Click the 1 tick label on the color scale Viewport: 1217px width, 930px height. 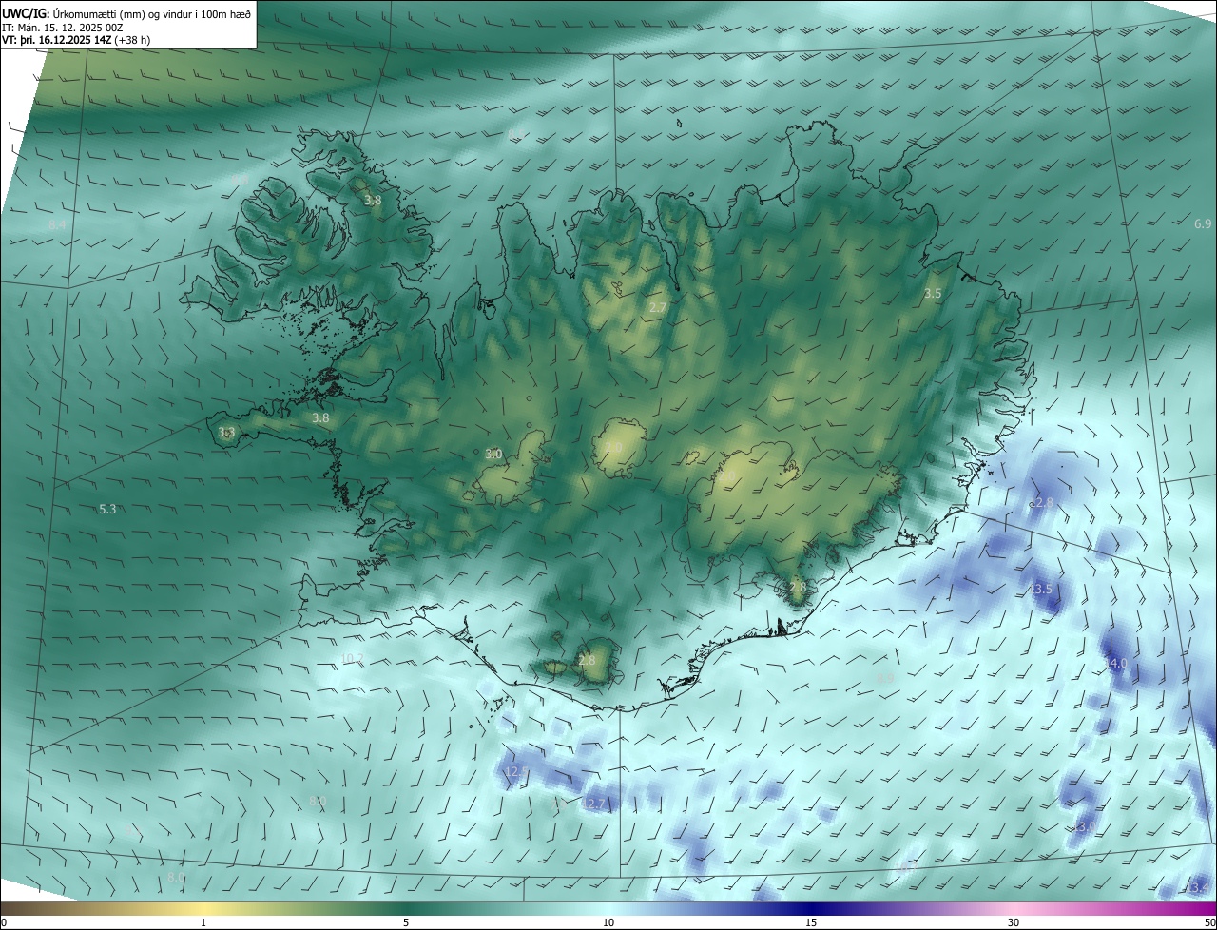[x=203, y=922]
